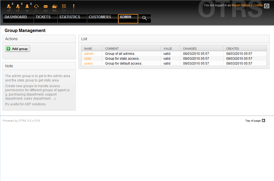The height and width of the screenshot is (181, 274).
Task: Open the stats group entry
Action: [x=88, y=59]
